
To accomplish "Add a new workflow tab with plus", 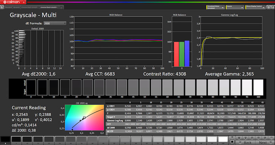I will point(61,8).
